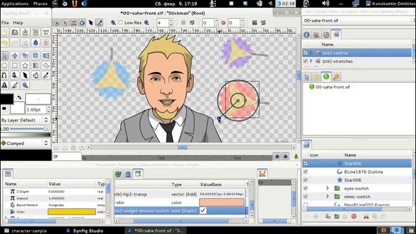Click the Save icon in toolbox

tap(25, 32)
